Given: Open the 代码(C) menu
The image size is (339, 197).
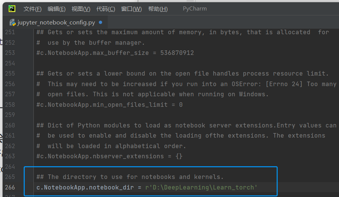Looking at the screenshot, I should click(105, 9).
